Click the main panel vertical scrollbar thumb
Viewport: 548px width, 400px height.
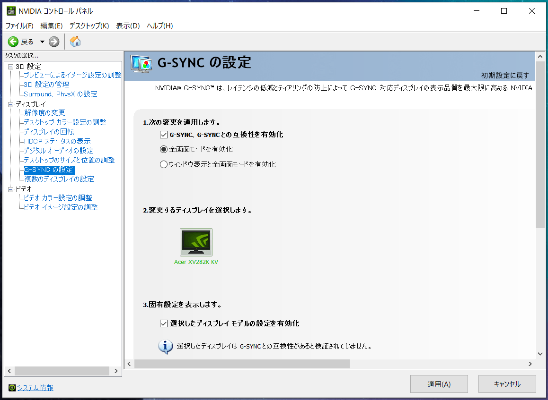[x=540, y=145]
